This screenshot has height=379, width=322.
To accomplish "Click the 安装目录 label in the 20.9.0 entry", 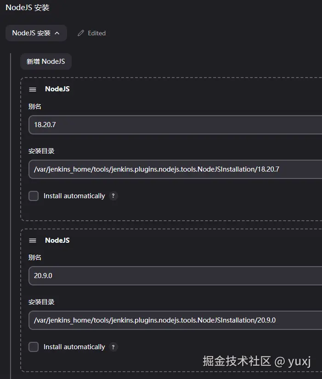I will [41, 302].
